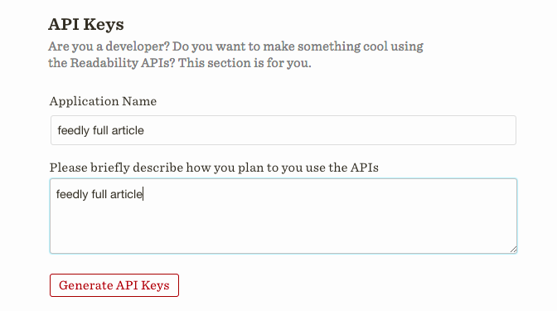
Task: Click the API Keys heading
Action: tap(86, 25)
